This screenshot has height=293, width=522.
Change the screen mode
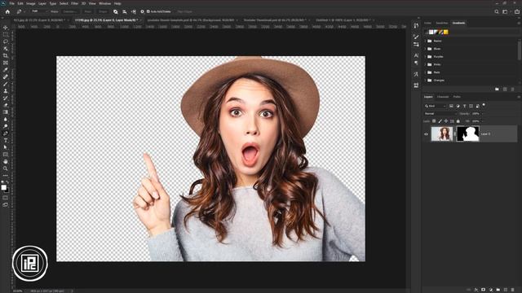click(x=6, y=205)
